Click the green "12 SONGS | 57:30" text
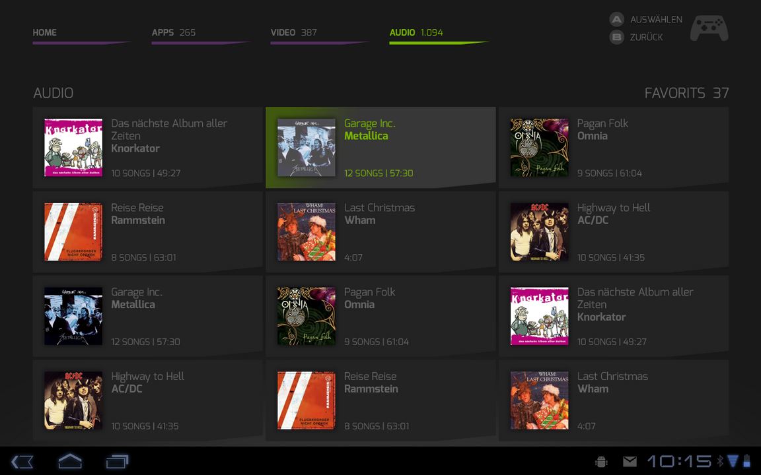Viewport: 761px width, 475px height. (379, 173)
